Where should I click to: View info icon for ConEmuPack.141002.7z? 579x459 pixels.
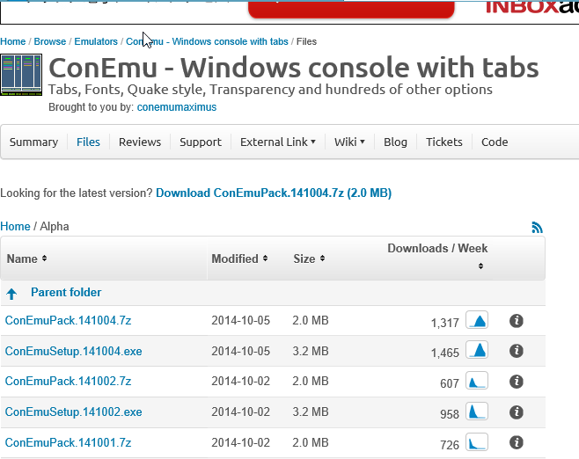[x=517, y=382]
